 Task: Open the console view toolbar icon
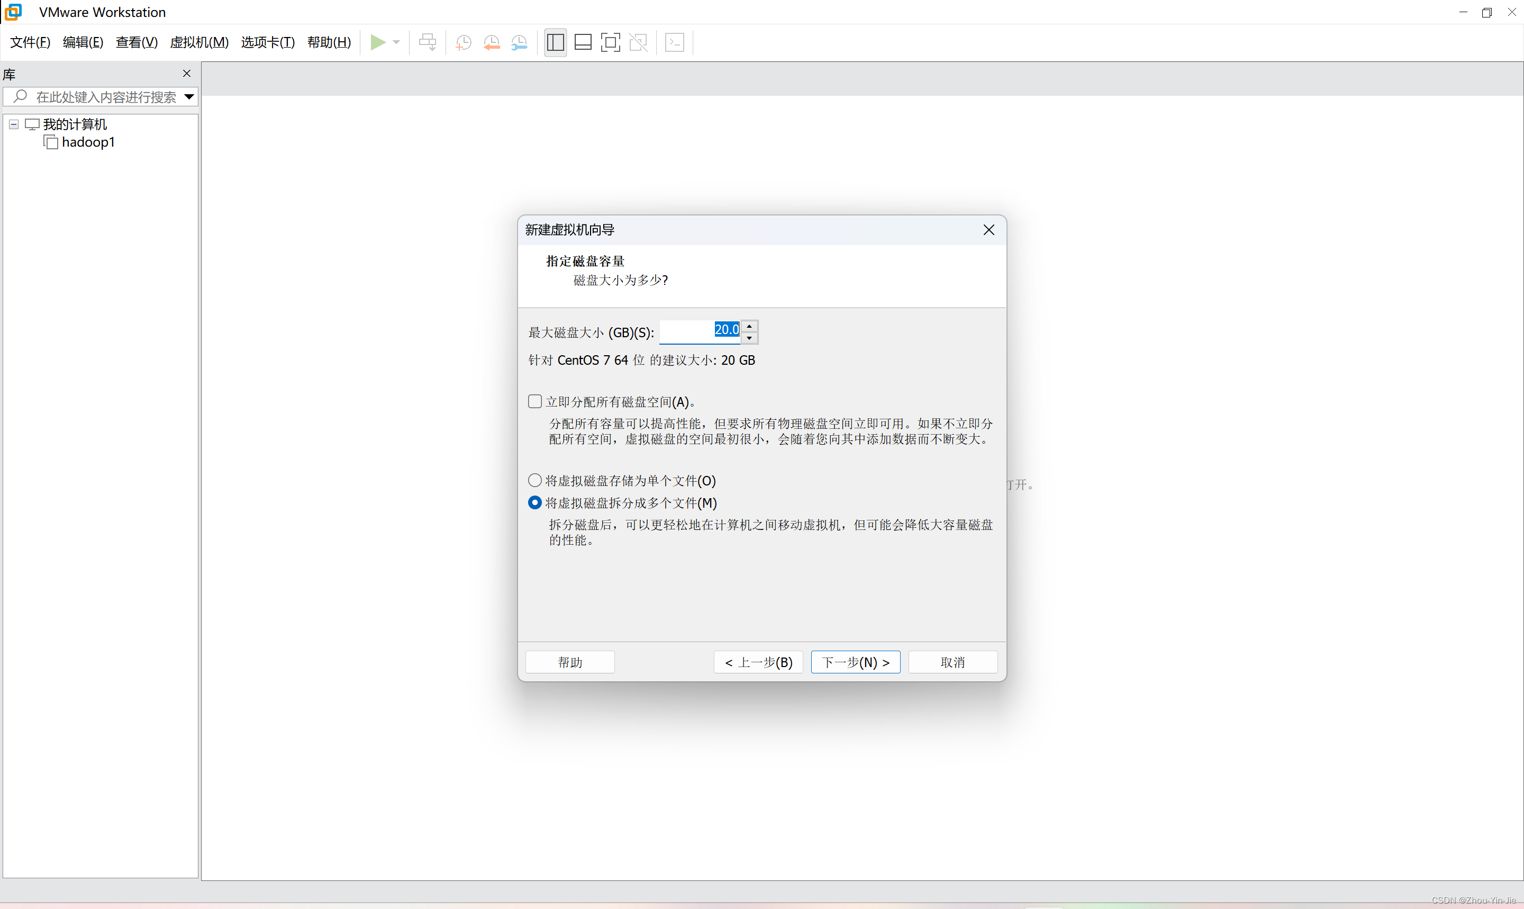coord(675,42)
